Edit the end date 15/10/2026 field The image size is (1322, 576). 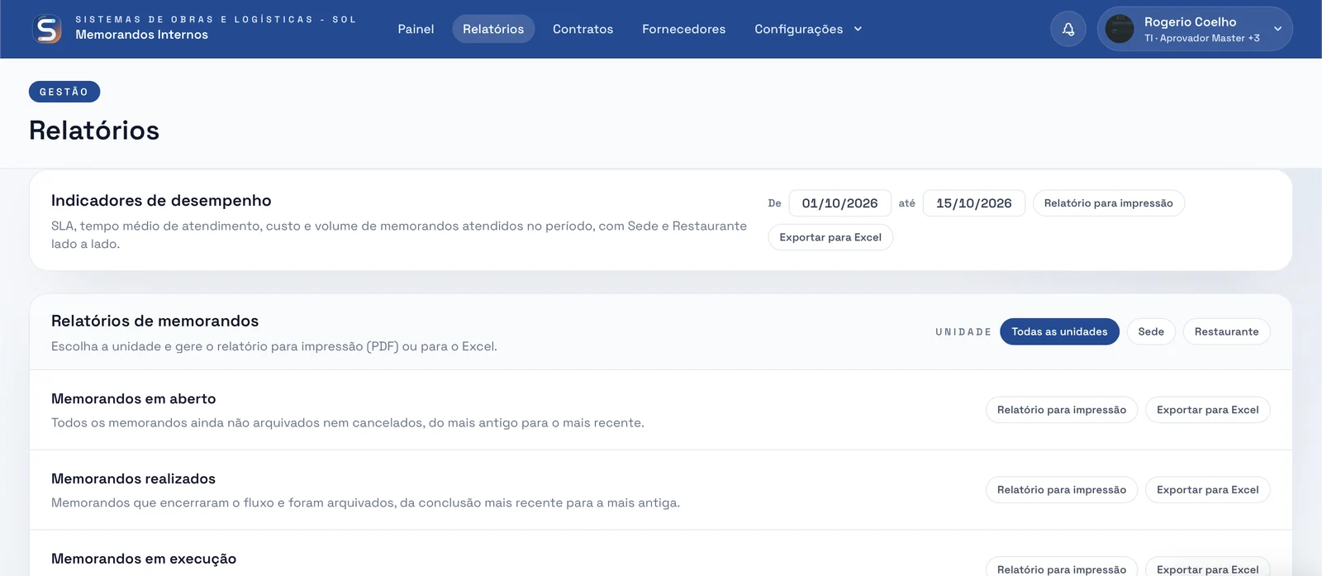[x=973, y=203]
